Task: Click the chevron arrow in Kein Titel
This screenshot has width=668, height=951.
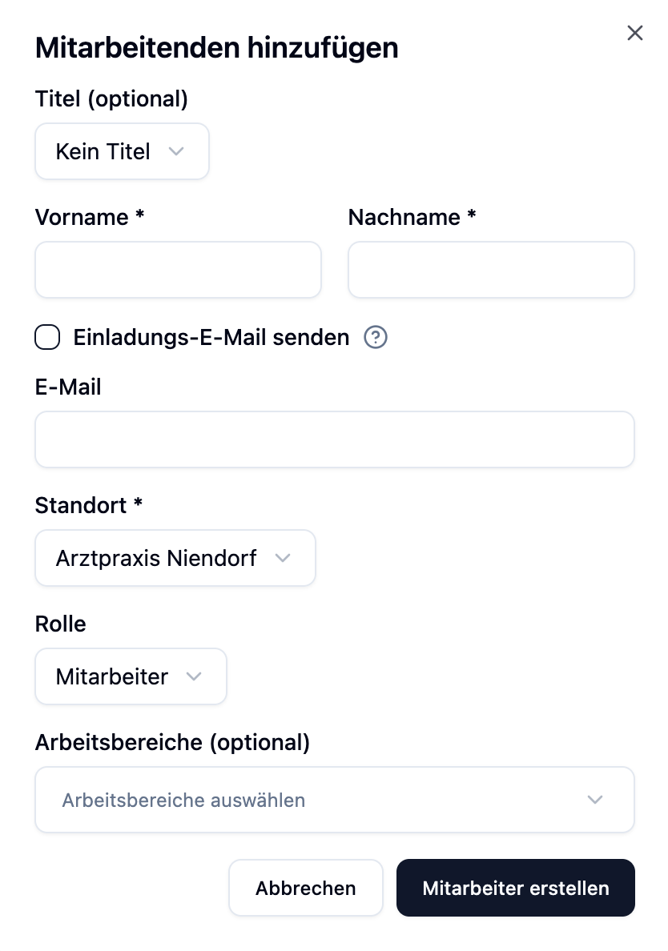Action: [177, 151]
